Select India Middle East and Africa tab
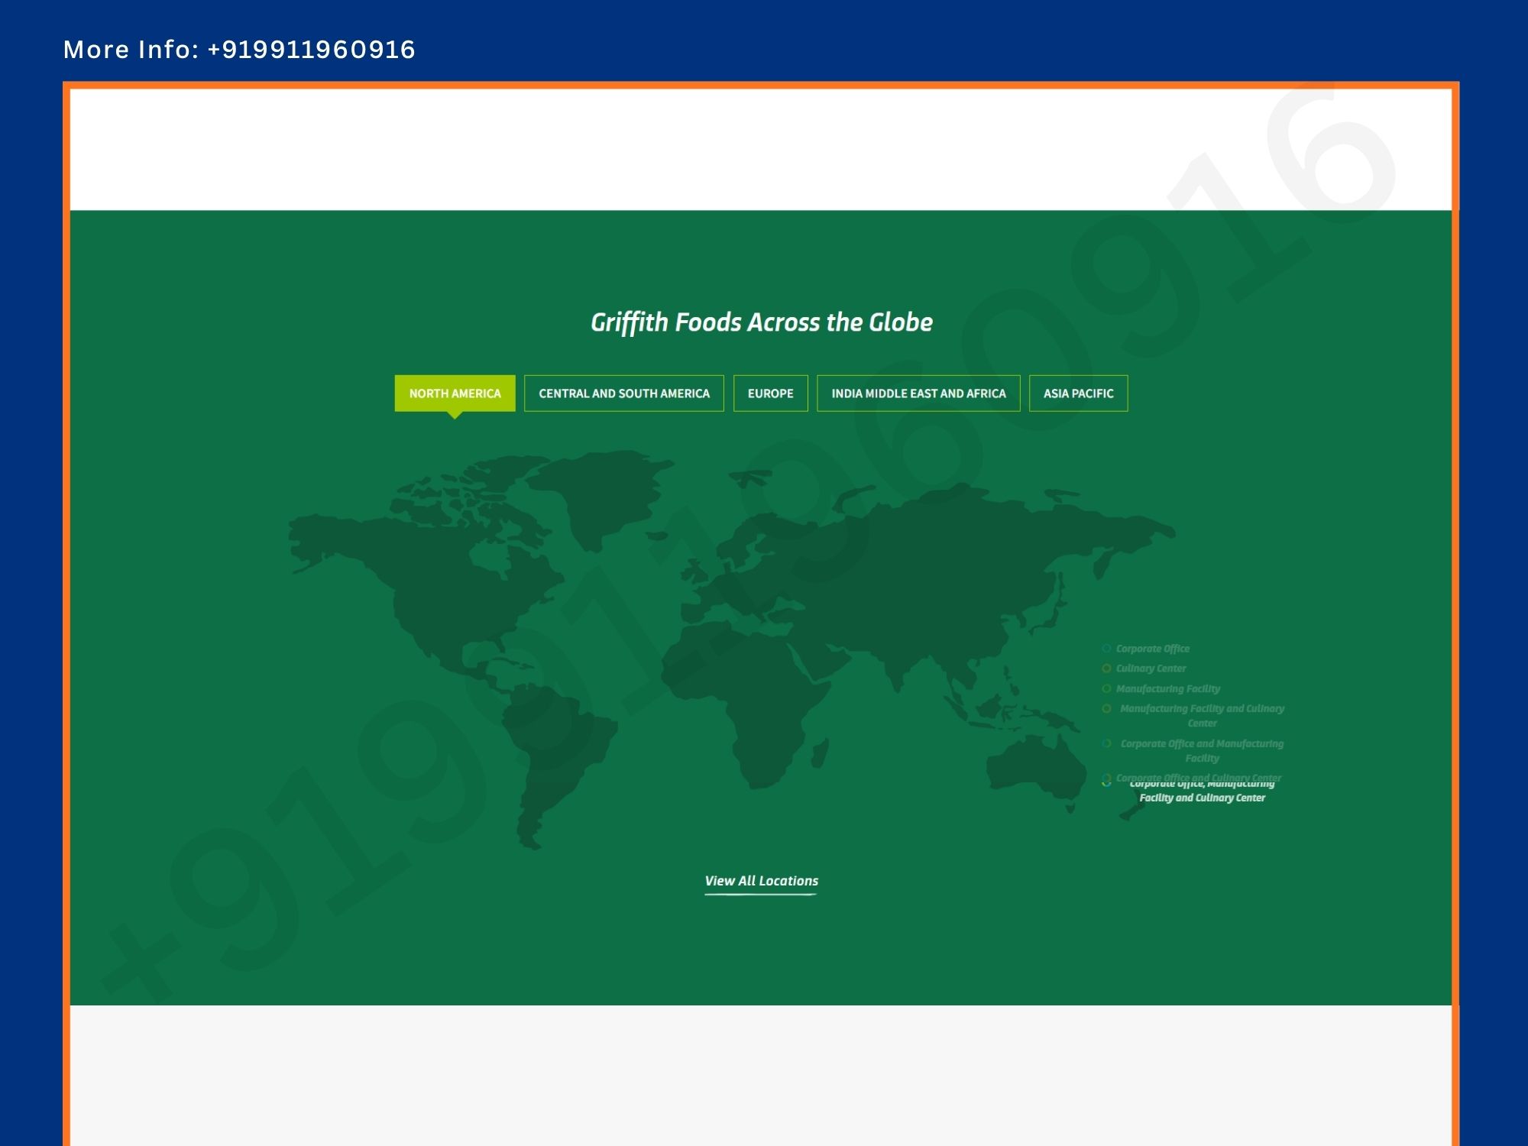 click(x=918, y=393)
